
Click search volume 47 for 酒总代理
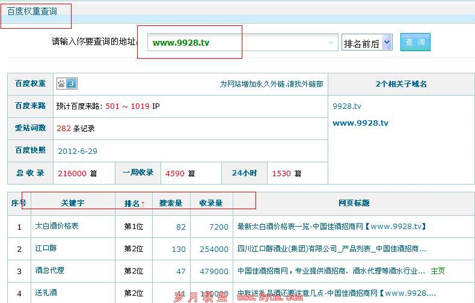pyautogui.click(x=181, y=272)
